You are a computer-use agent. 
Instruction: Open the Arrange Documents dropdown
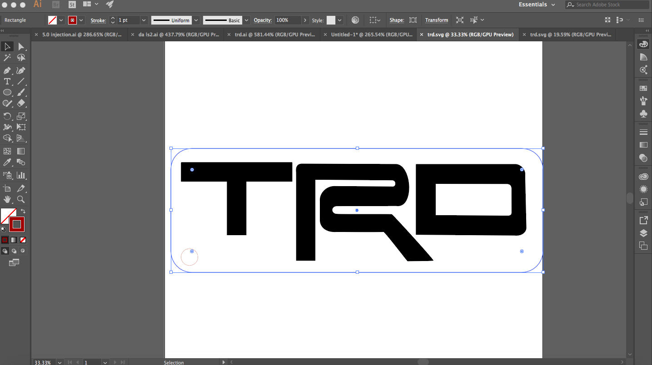[90, 4]
